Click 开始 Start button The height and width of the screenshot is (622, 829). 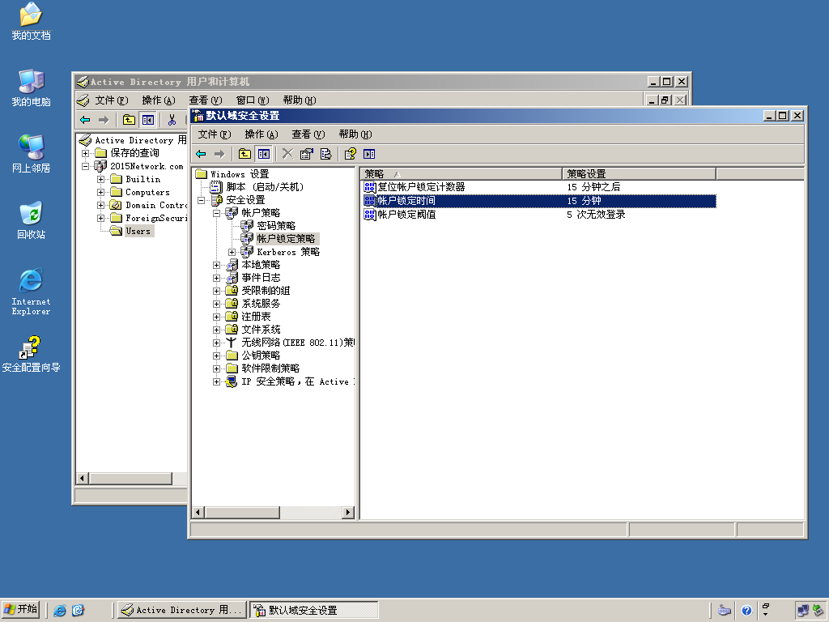coord(21,610)
